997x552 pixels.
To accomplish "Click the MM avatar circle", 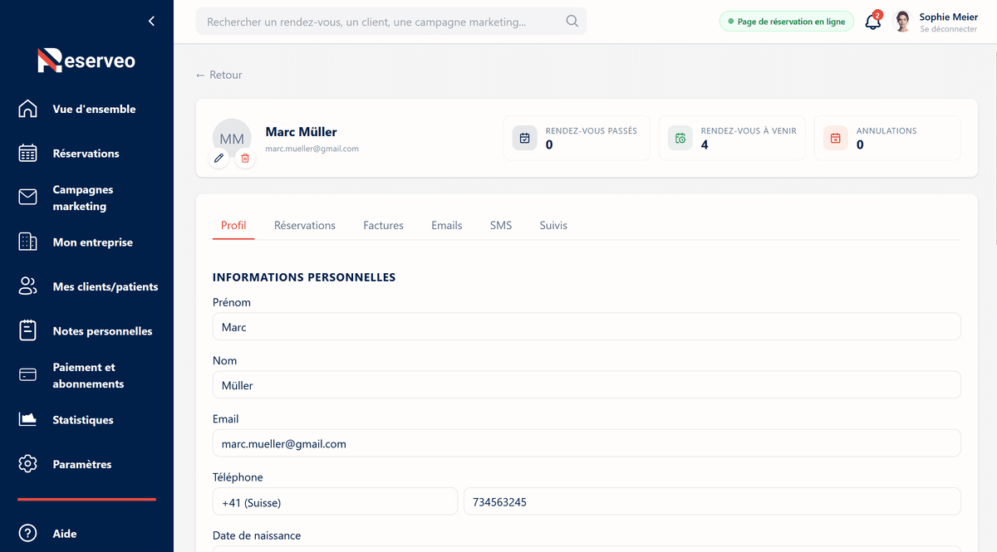I will click(232, 139).
